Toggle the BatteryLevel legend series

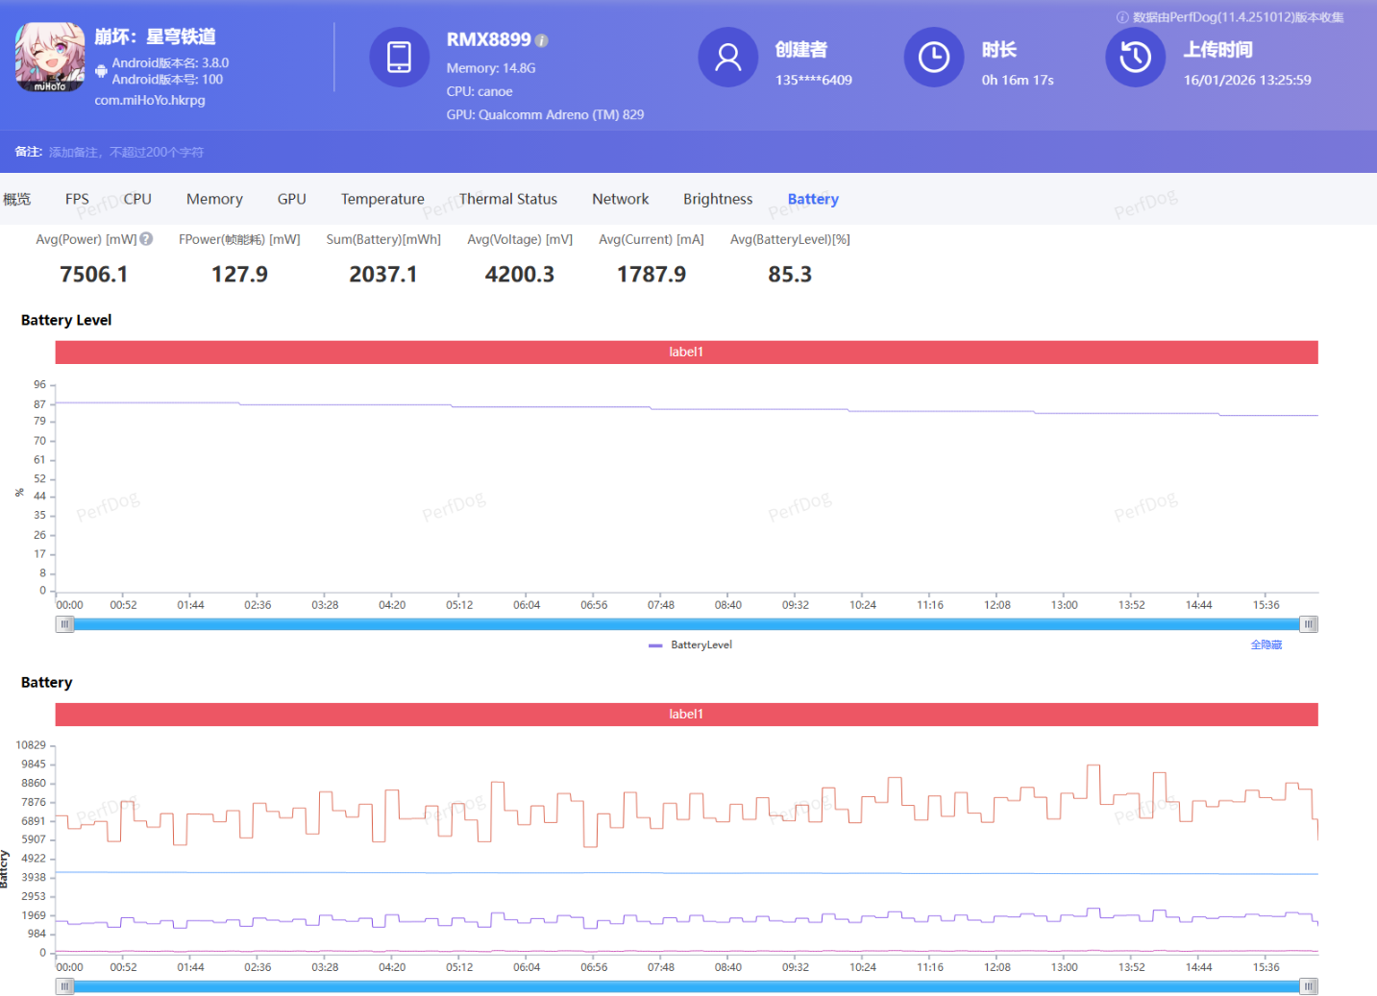click(x=691, y=645)
